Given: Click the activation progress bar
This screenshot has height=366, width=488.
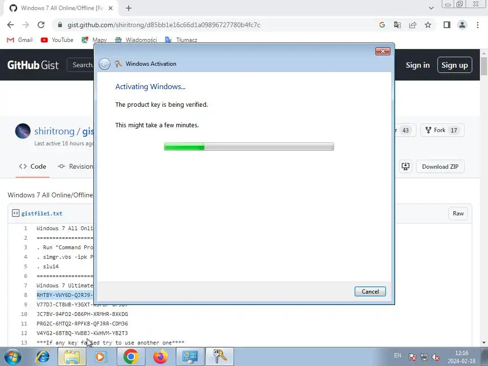Looking at the screenshot, I should [249, 147].
